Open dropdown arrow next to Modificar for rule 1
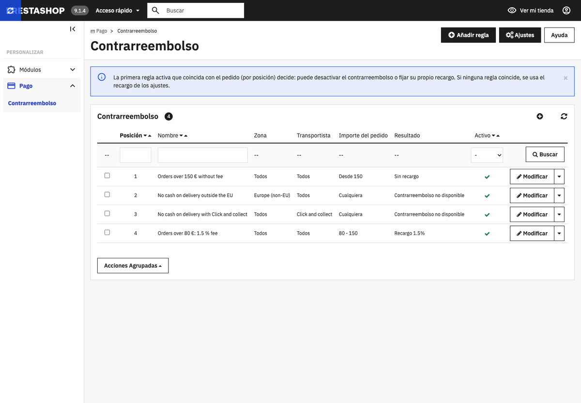Viewport: 581px width, 403px height. (x=560, y=177)
